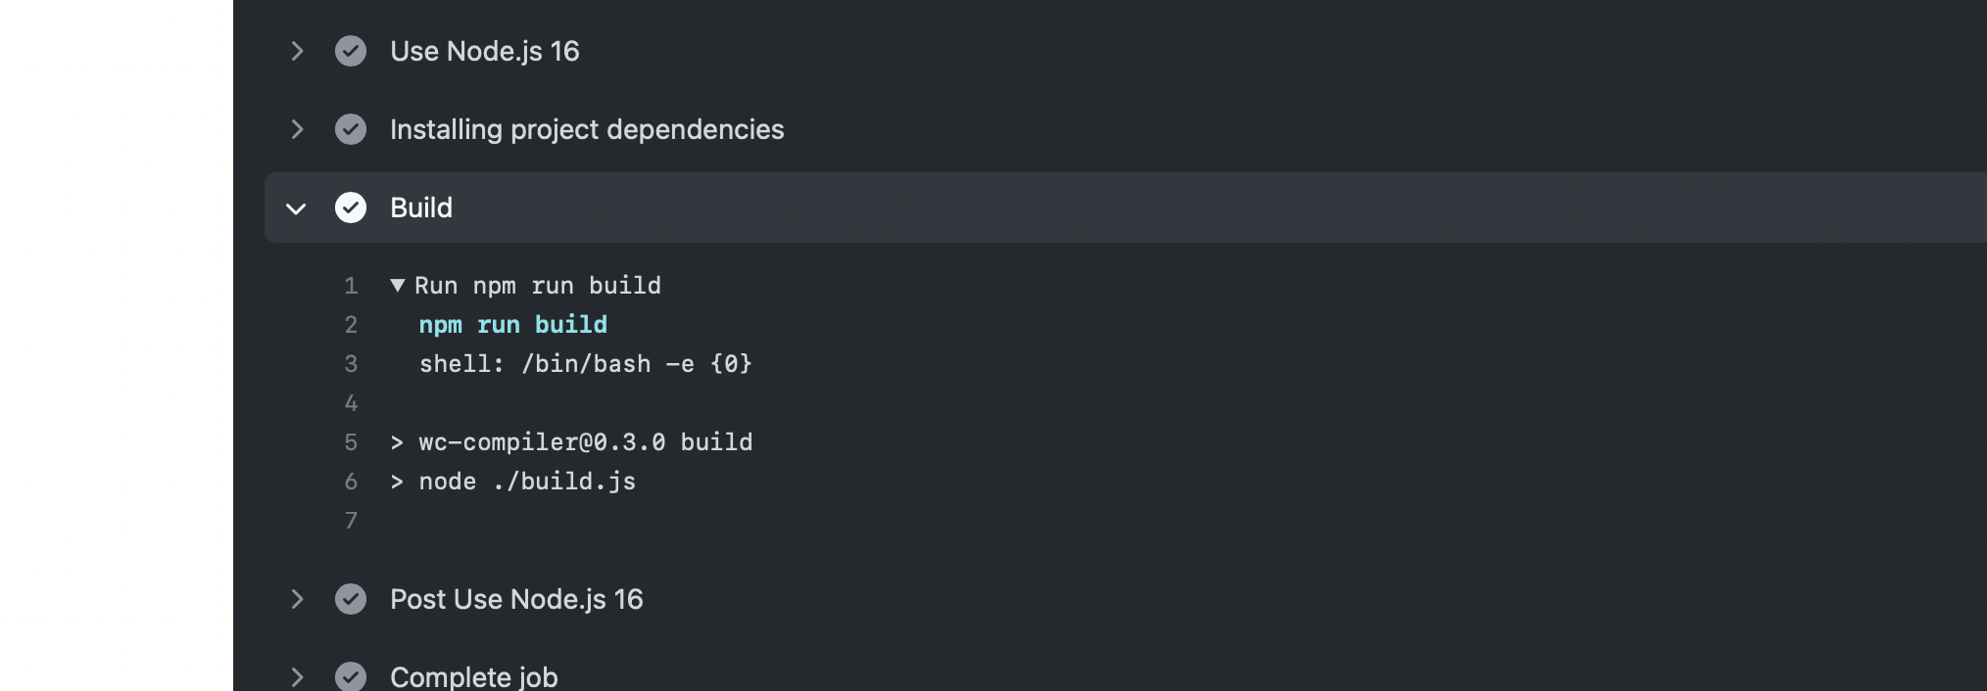Select log line number 2
The height and width of the screenshot is (691, 1987).
(x=351, y=325)
